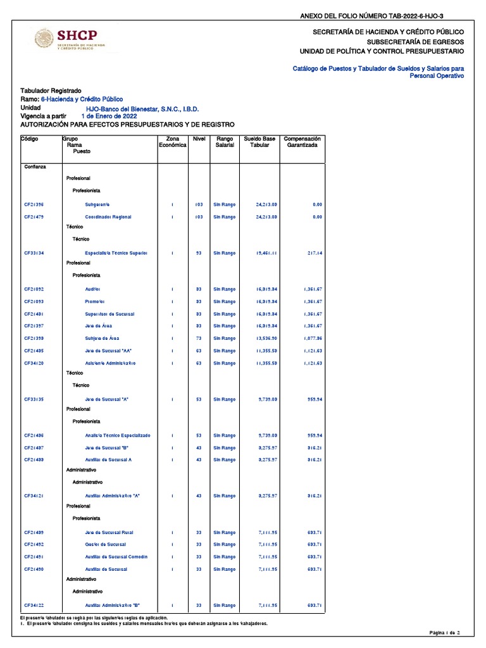This screenshot has height=648, width=486.
Task: Click the 'Supervisor de Sucursal' job title
Action: 109,314
